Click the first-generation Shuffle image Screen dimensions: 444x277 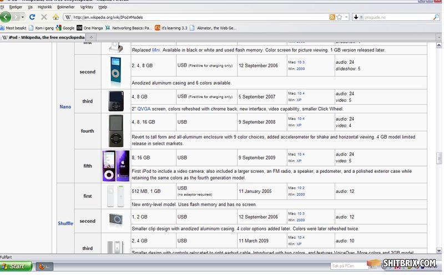click(115, 196)
